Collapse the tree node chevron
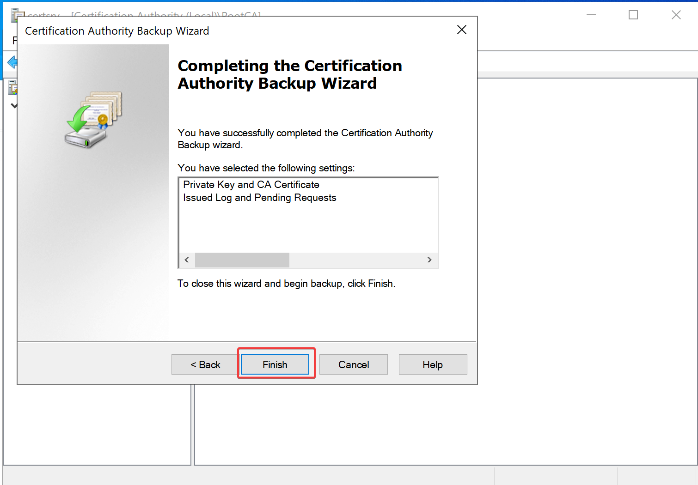The image size is (698, 485). [x=14, y=106]
